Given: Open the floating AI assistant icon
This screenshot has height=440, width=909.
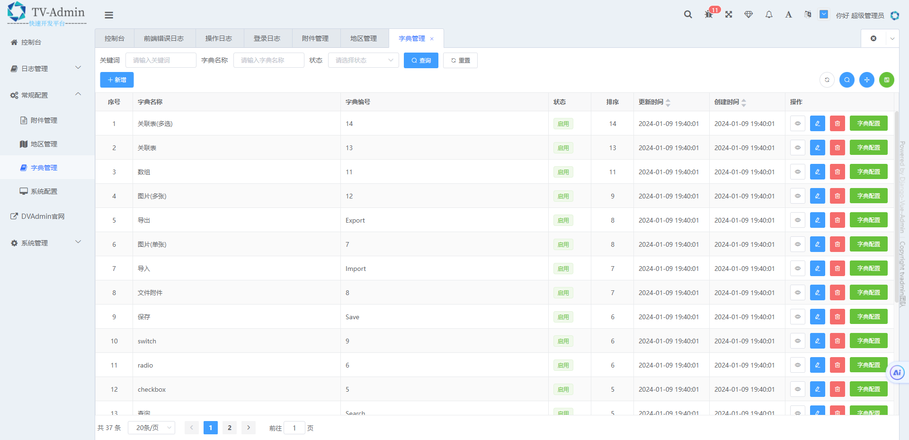Looking at the screenshot, I should pos(897,373).
